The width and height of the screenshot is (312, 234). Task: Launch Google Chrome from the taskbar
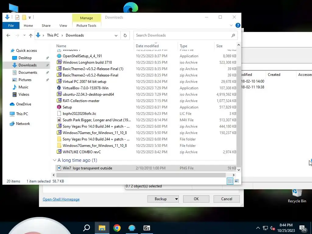pos(117,228)
